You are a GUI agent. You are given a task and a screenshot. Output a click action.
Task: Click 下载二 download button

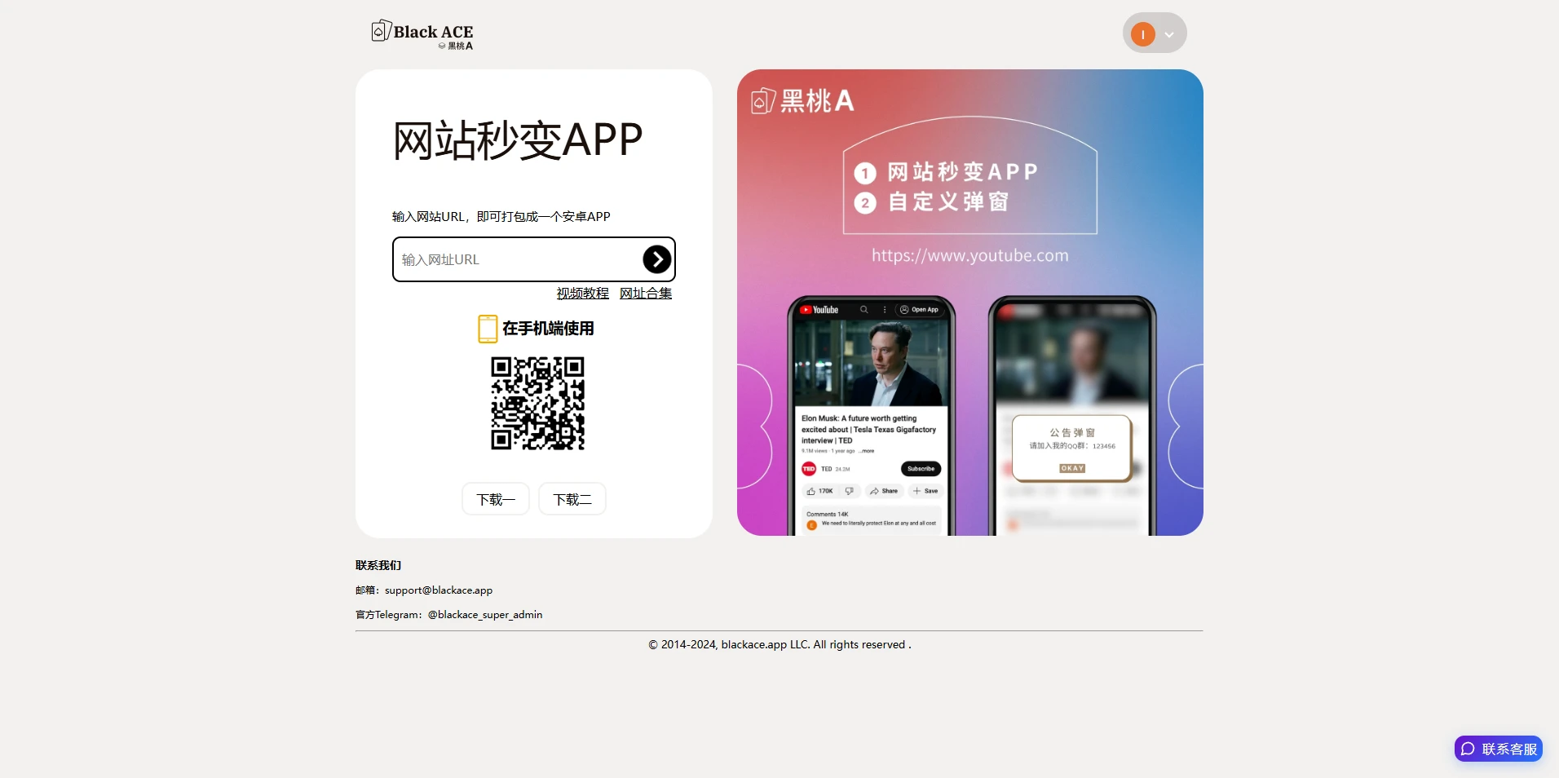[572, 498]
